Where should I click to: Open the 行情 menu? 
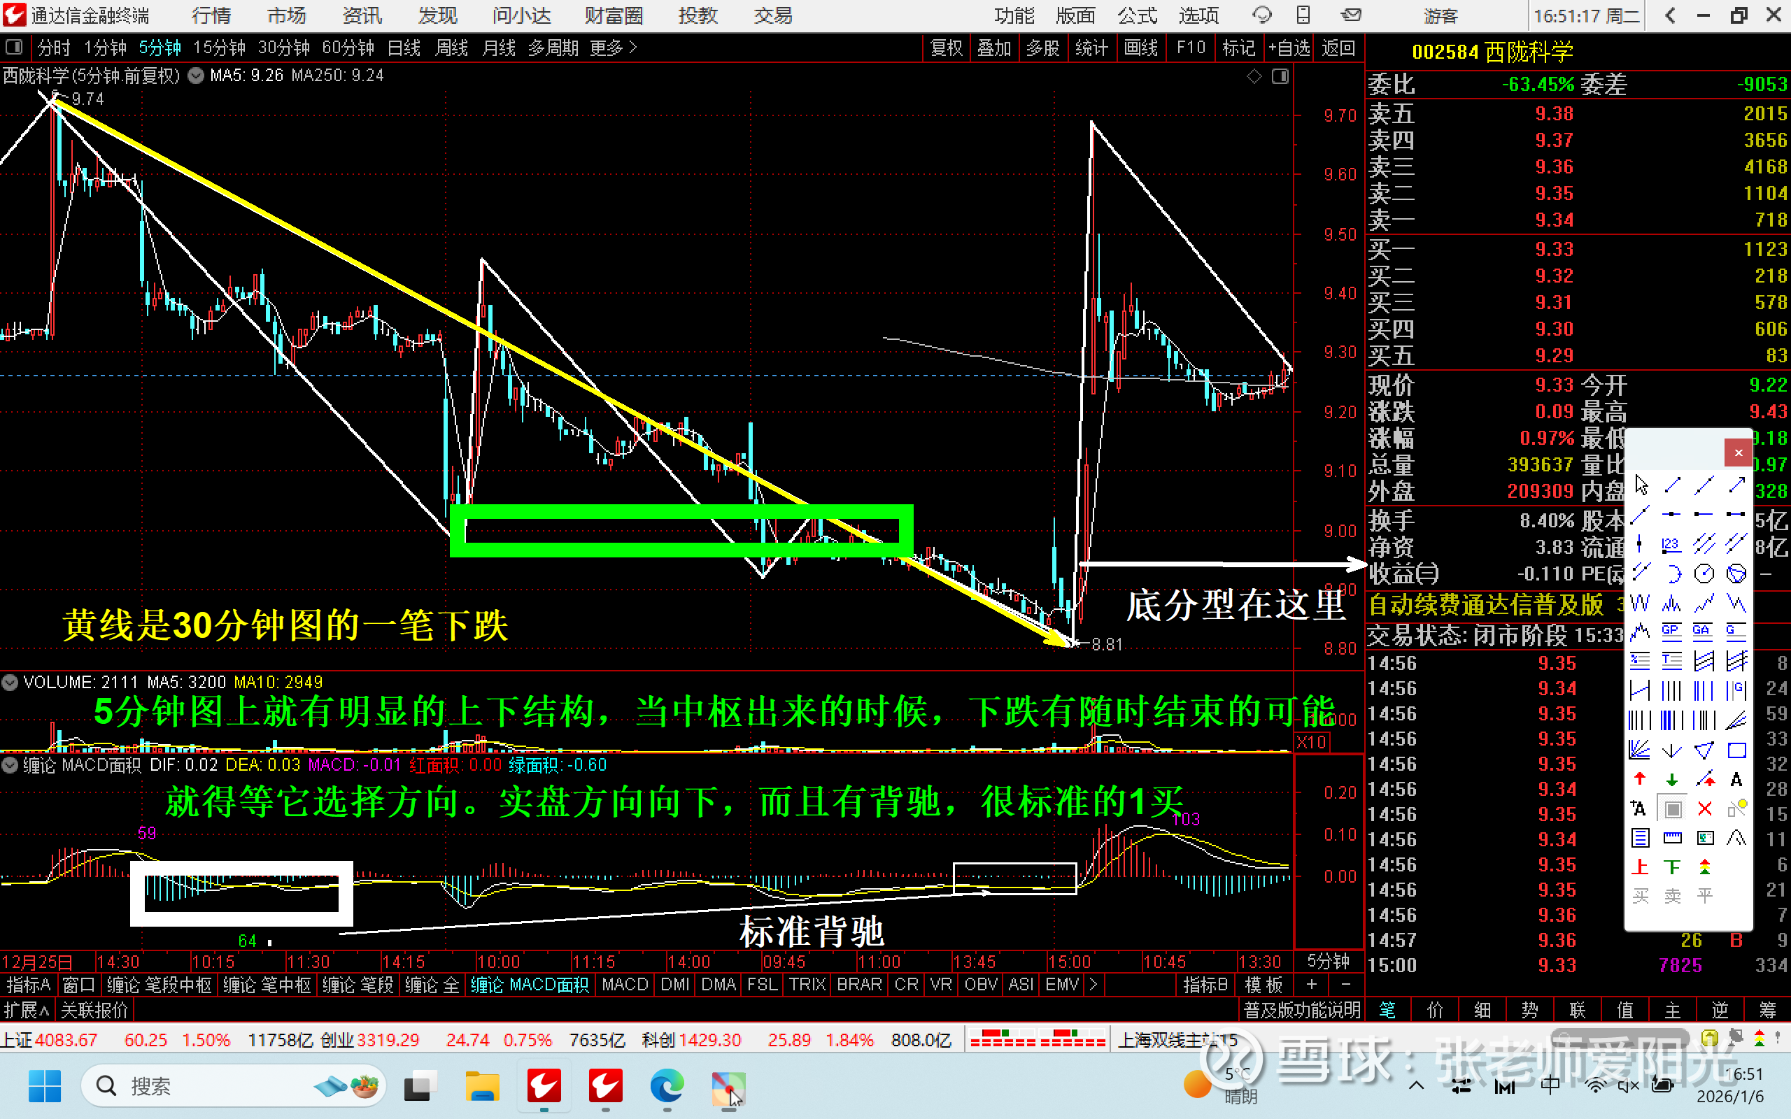[211, 15]
